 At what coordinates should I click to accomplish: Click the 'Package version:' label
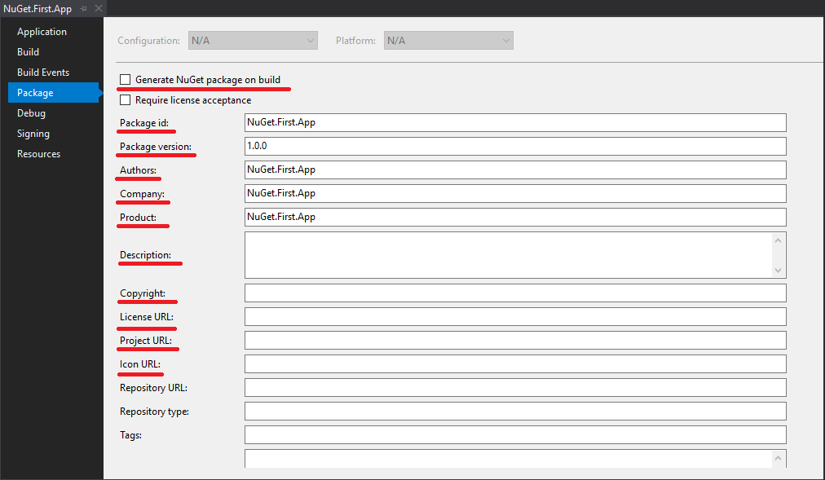(156, 147)
